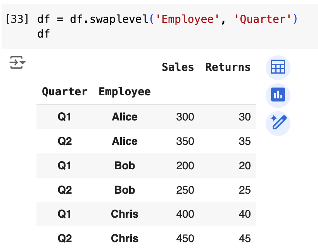Select the Bob label in the 200 sales row

point(124,166)
